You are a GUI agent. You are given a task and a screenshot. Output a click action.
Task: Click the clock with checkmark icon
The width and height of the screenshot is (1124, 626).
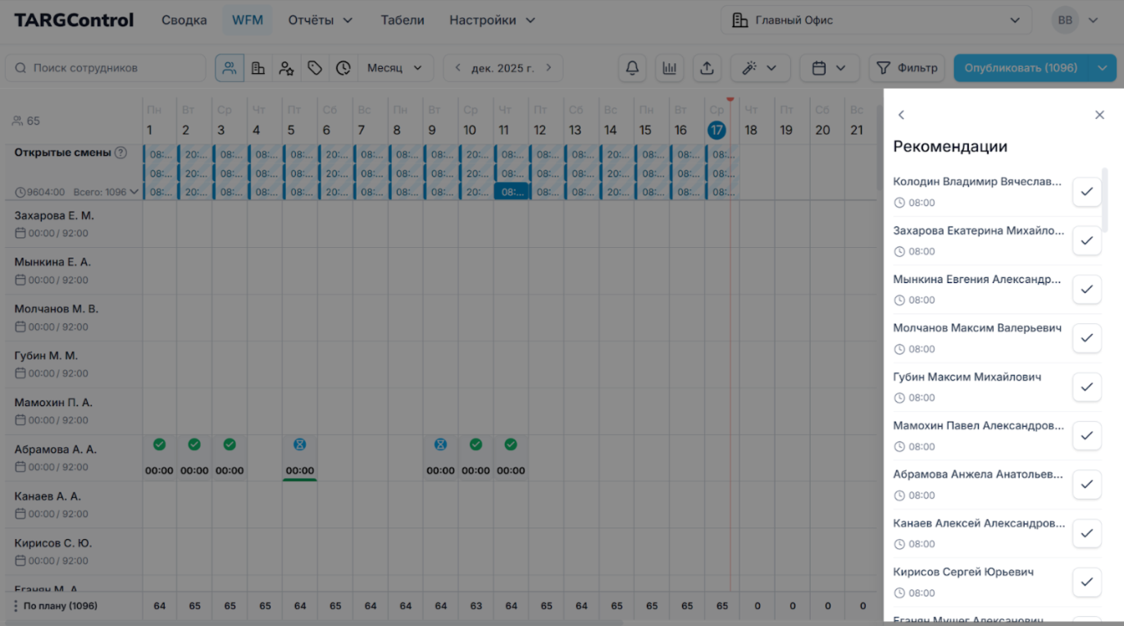tap(343, 68)
